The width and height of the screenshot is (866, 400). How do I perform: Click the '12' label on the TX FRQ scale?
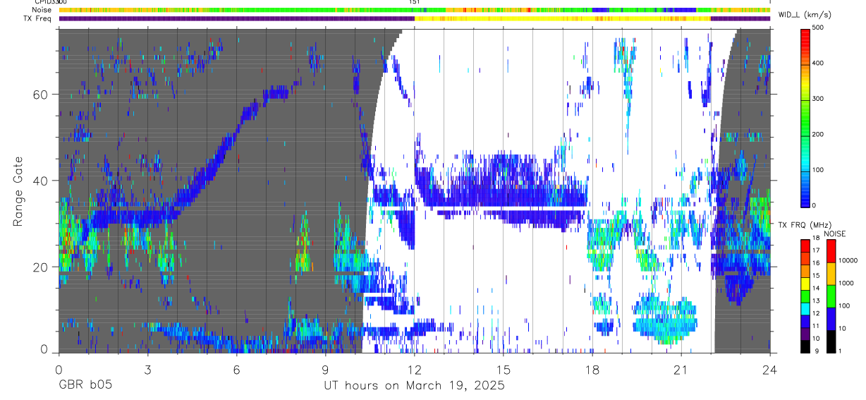816,314
